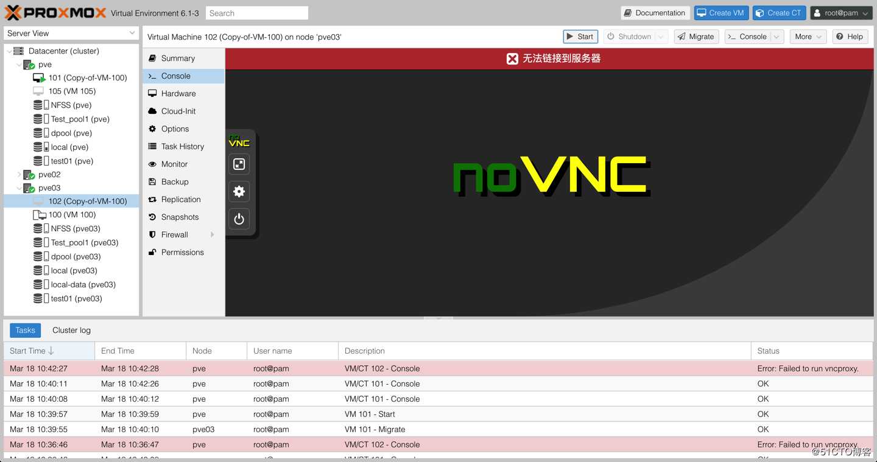Click the Firewall shield icon

152,235
